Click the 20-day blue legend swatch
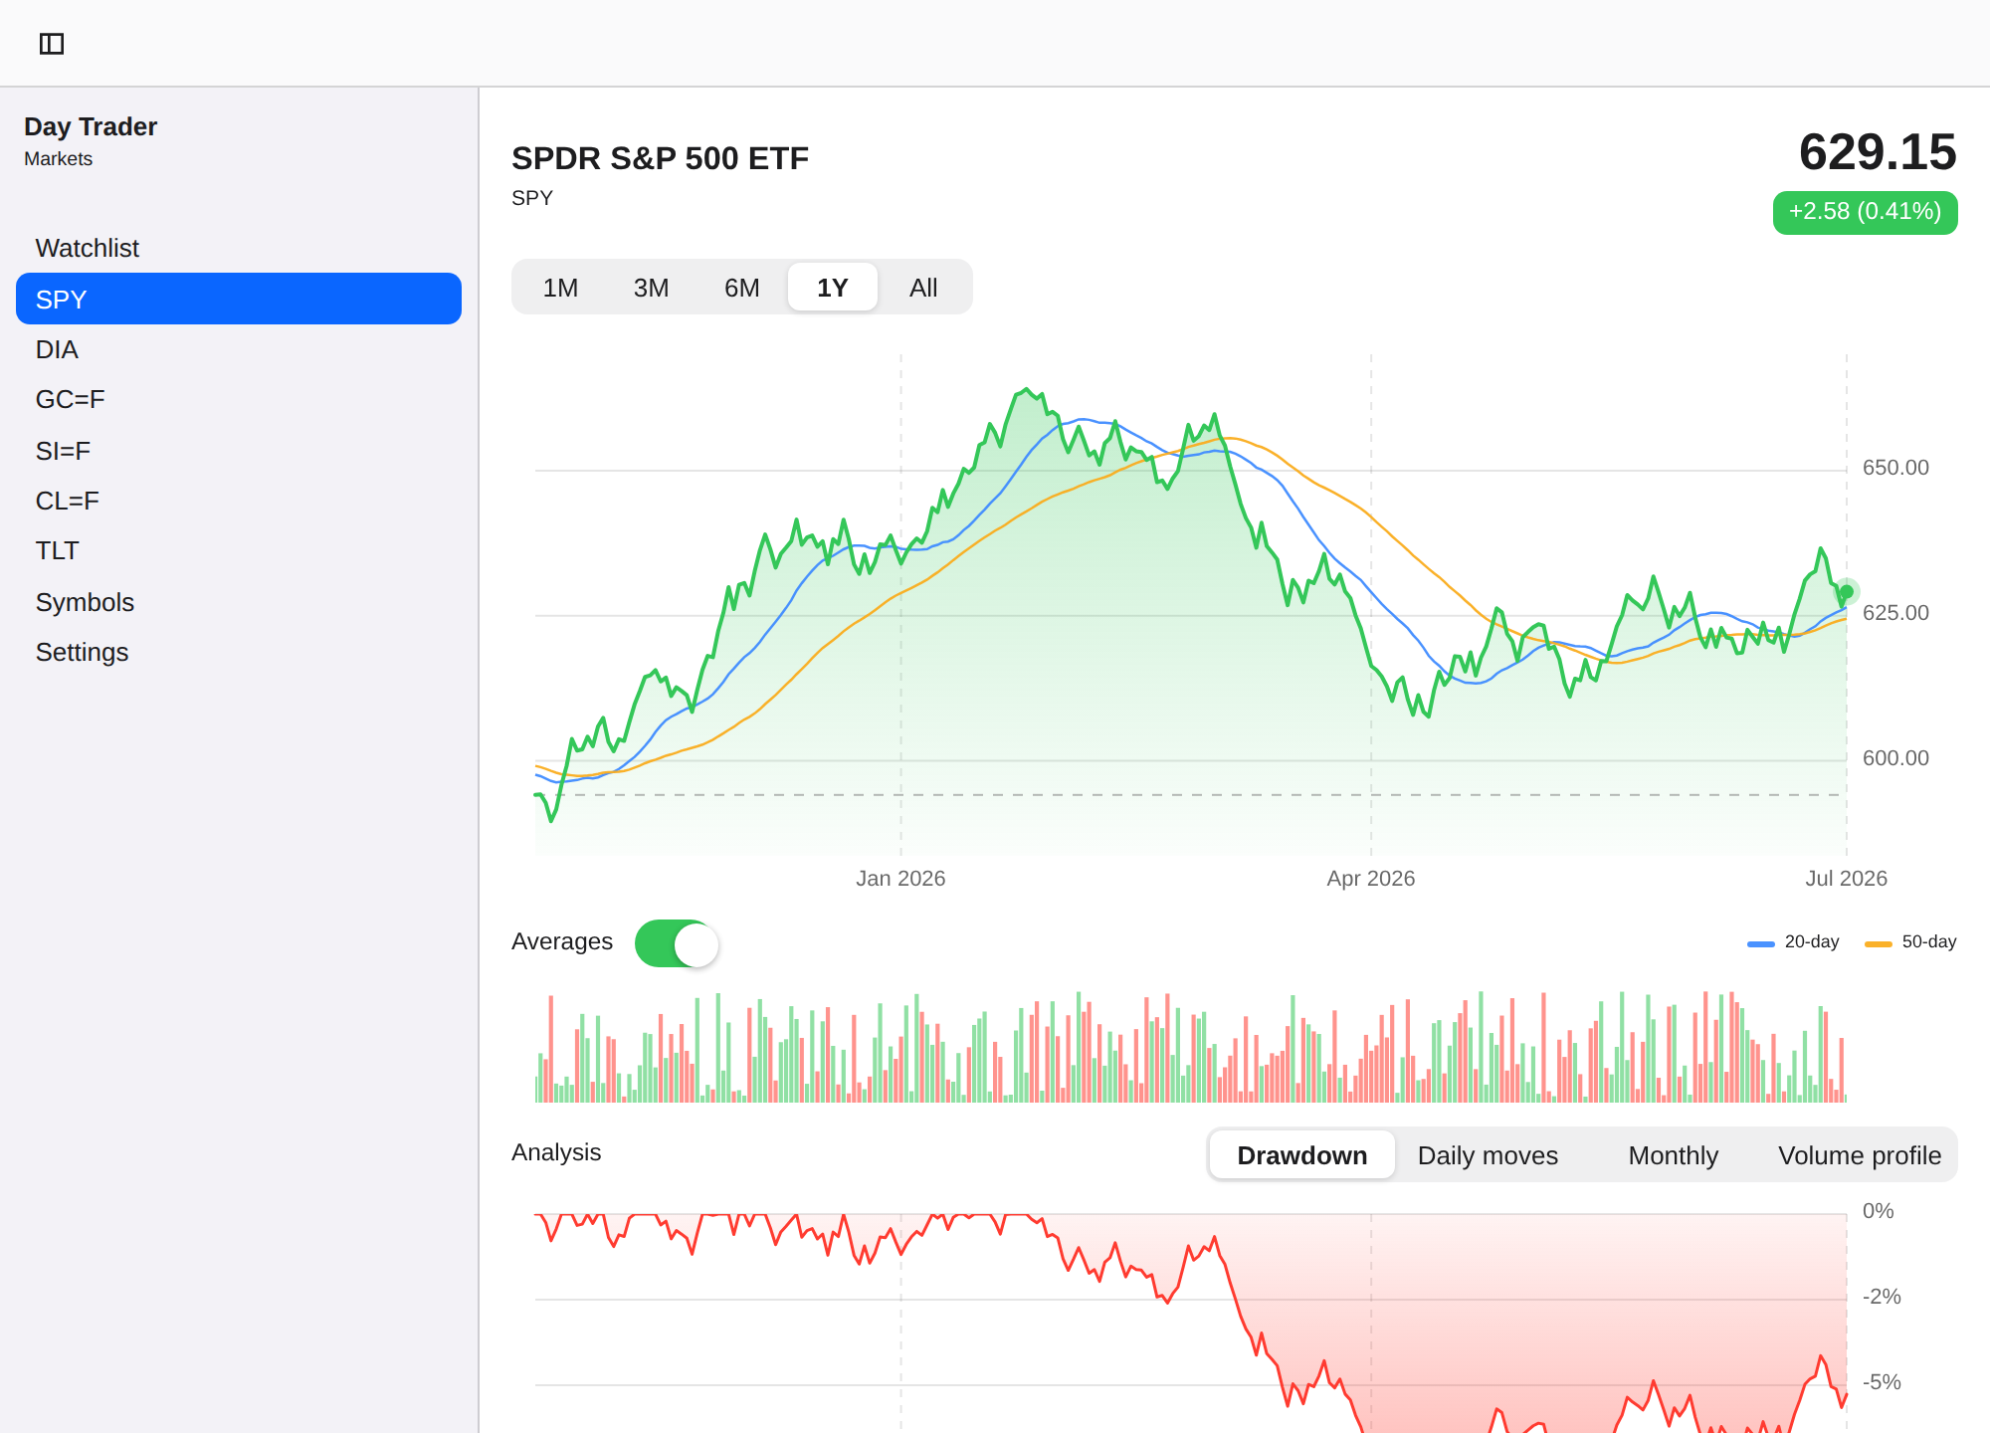 click(1760, 943)
